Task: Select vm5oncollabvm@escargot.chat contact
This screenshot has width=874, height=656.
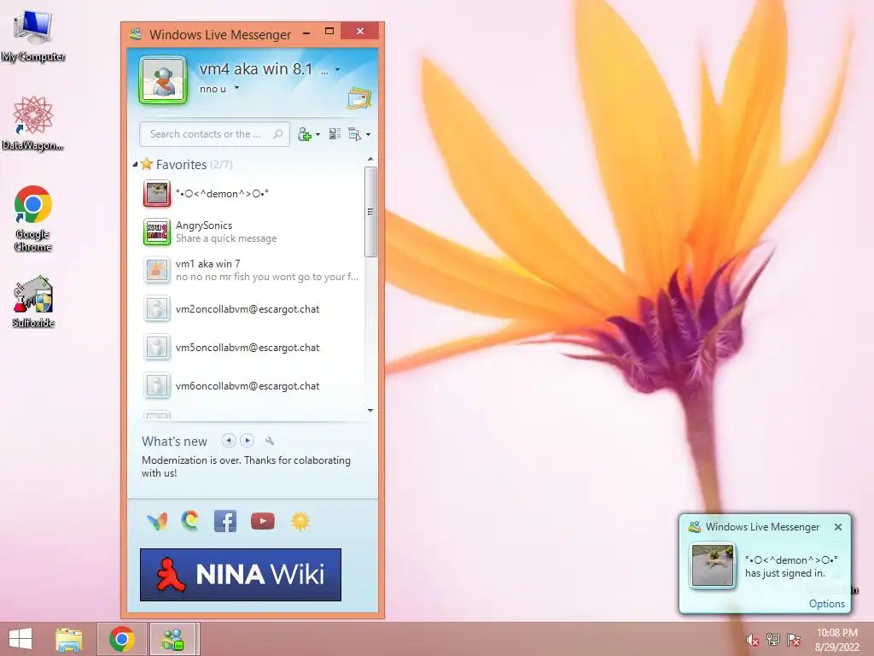Action: (251, 347)
